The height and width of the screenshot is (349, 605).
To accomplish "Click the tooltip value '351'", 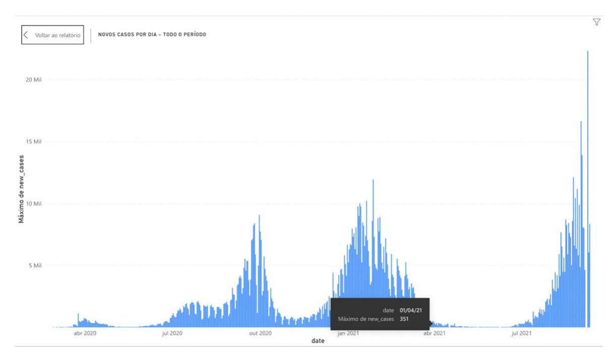I will [x=404, y=319].
